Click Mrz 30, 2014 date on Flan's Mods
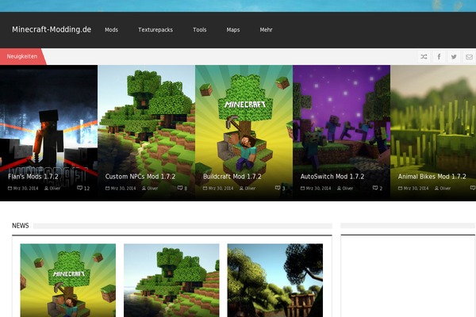 click(26, 189)
